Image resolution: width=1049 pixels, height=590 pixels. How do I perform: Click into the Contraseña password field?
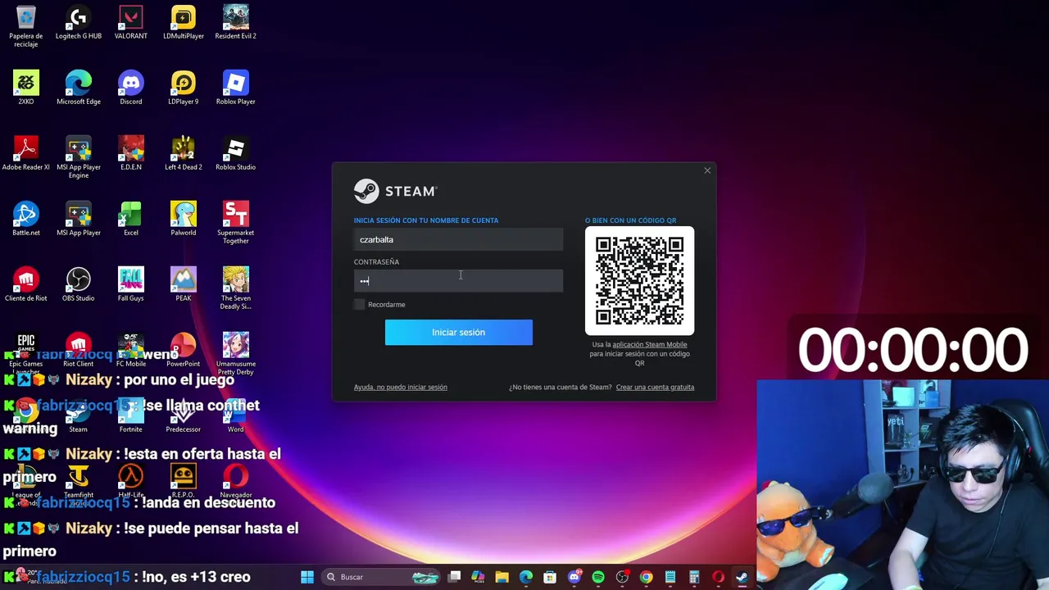tap(458, 281)
